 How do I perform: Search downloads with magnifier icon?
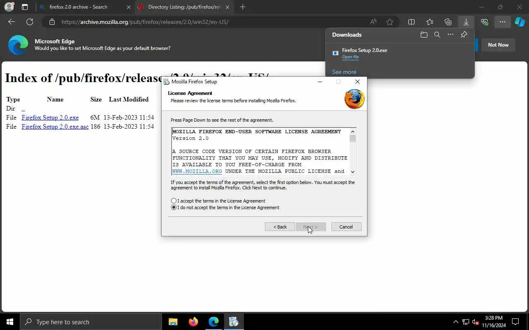coord(437,35)
